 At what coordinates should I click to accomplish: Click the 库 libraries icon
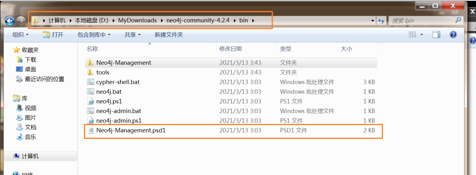17,98
